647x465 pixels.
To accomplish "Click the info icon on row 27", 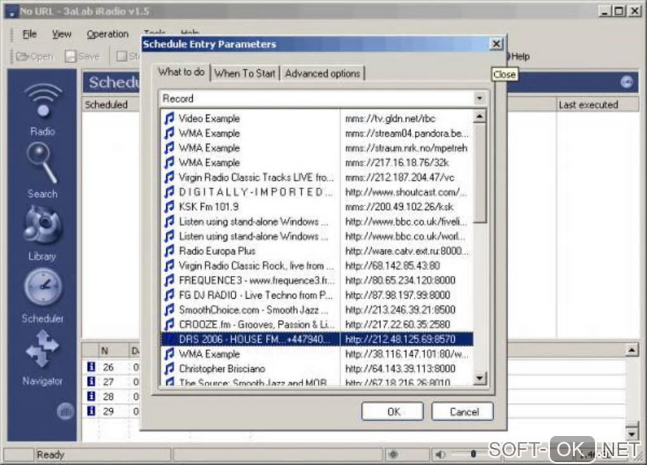I will [91, 382].
